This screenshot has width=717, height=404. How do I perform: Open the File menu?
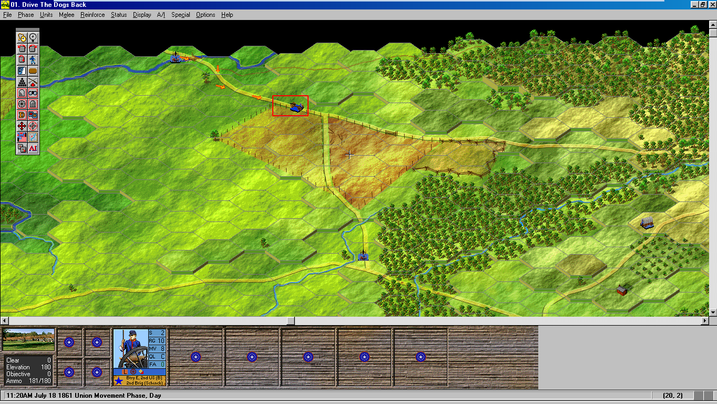pos(7,15)
